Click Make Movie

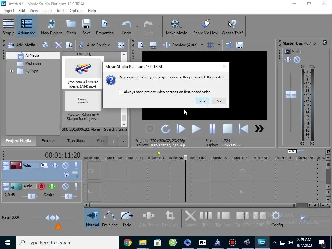(x=176, y=27)
